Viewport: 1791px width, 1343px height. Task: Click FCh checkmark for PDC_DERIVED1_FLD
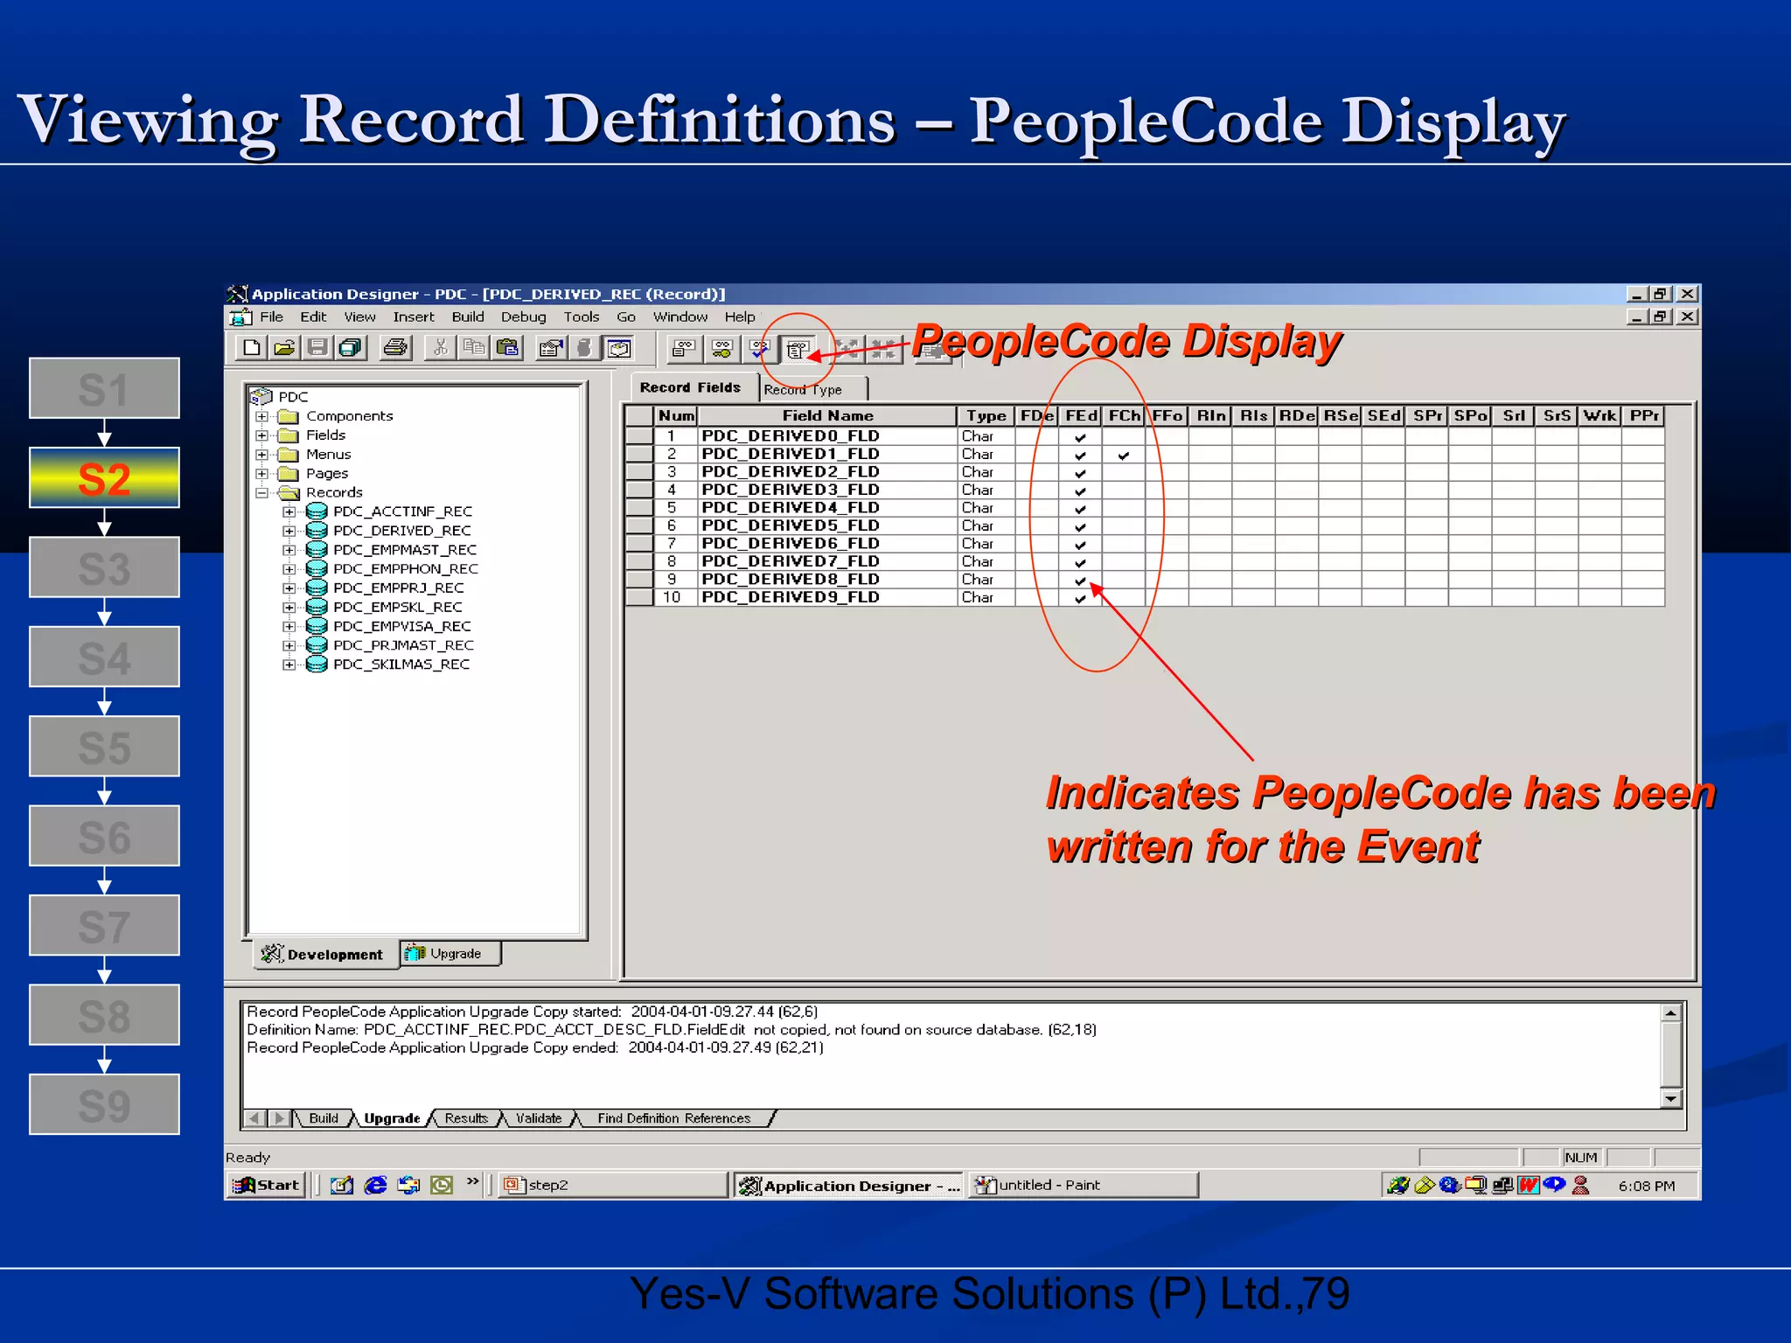(x=1124, y=455)
